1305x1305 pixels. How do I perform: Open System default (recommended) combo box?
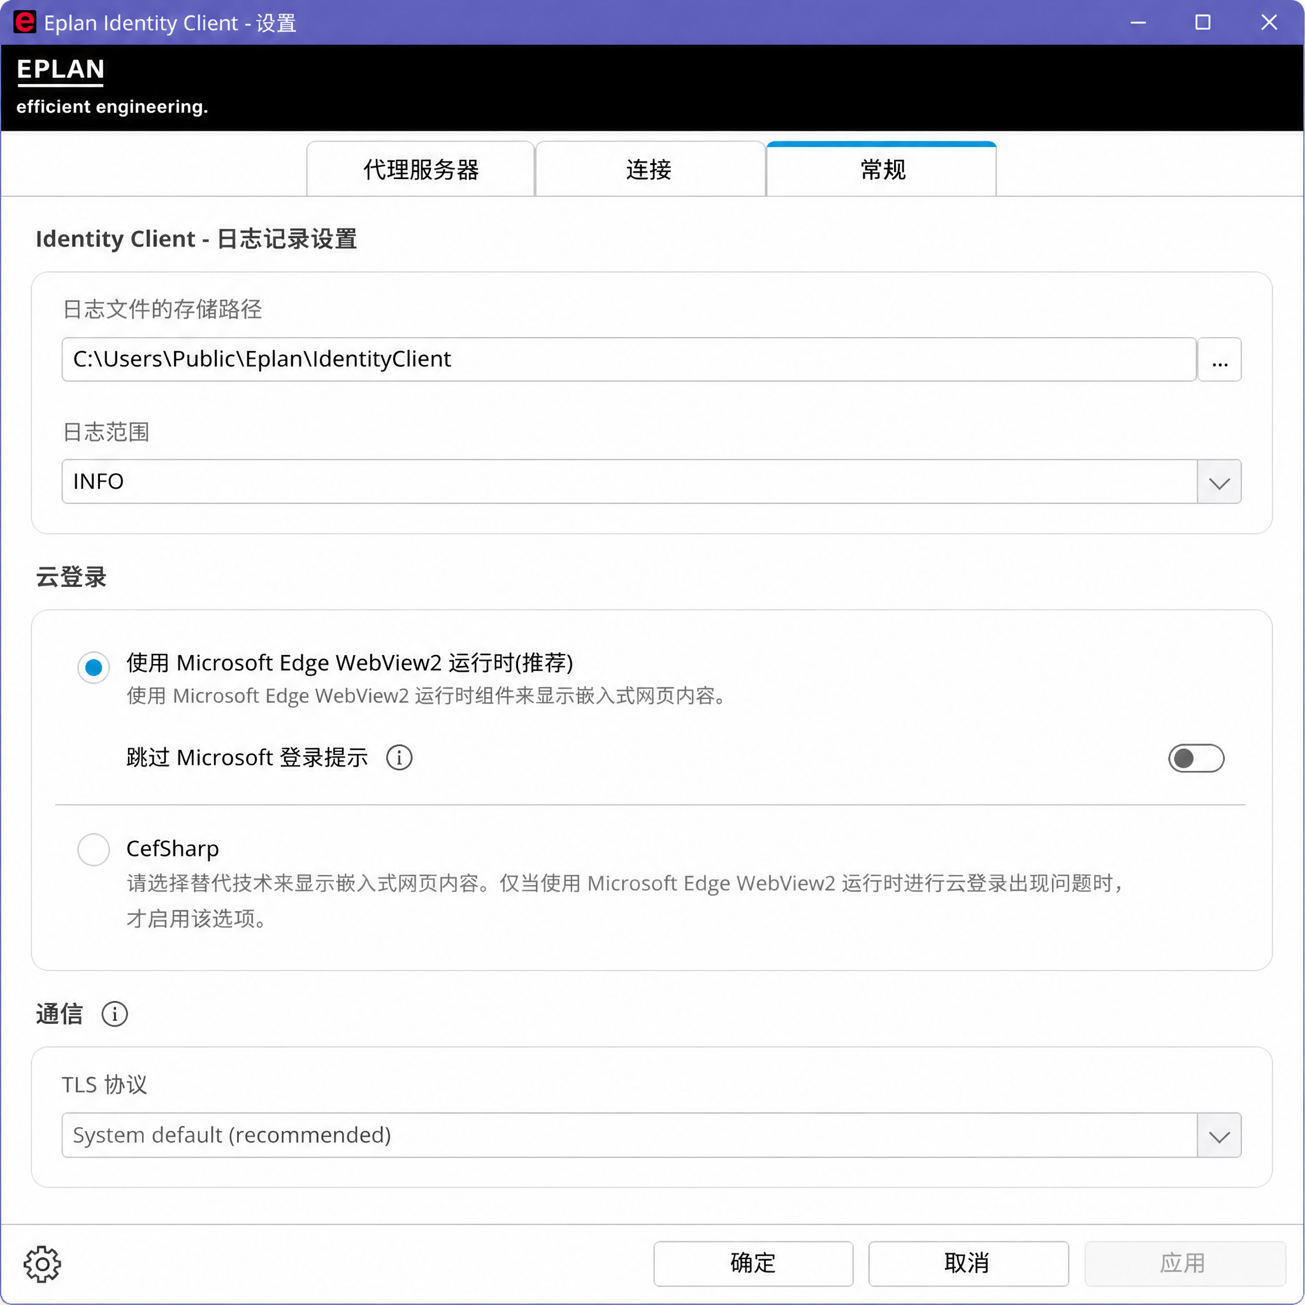(x=651, y=1136)
